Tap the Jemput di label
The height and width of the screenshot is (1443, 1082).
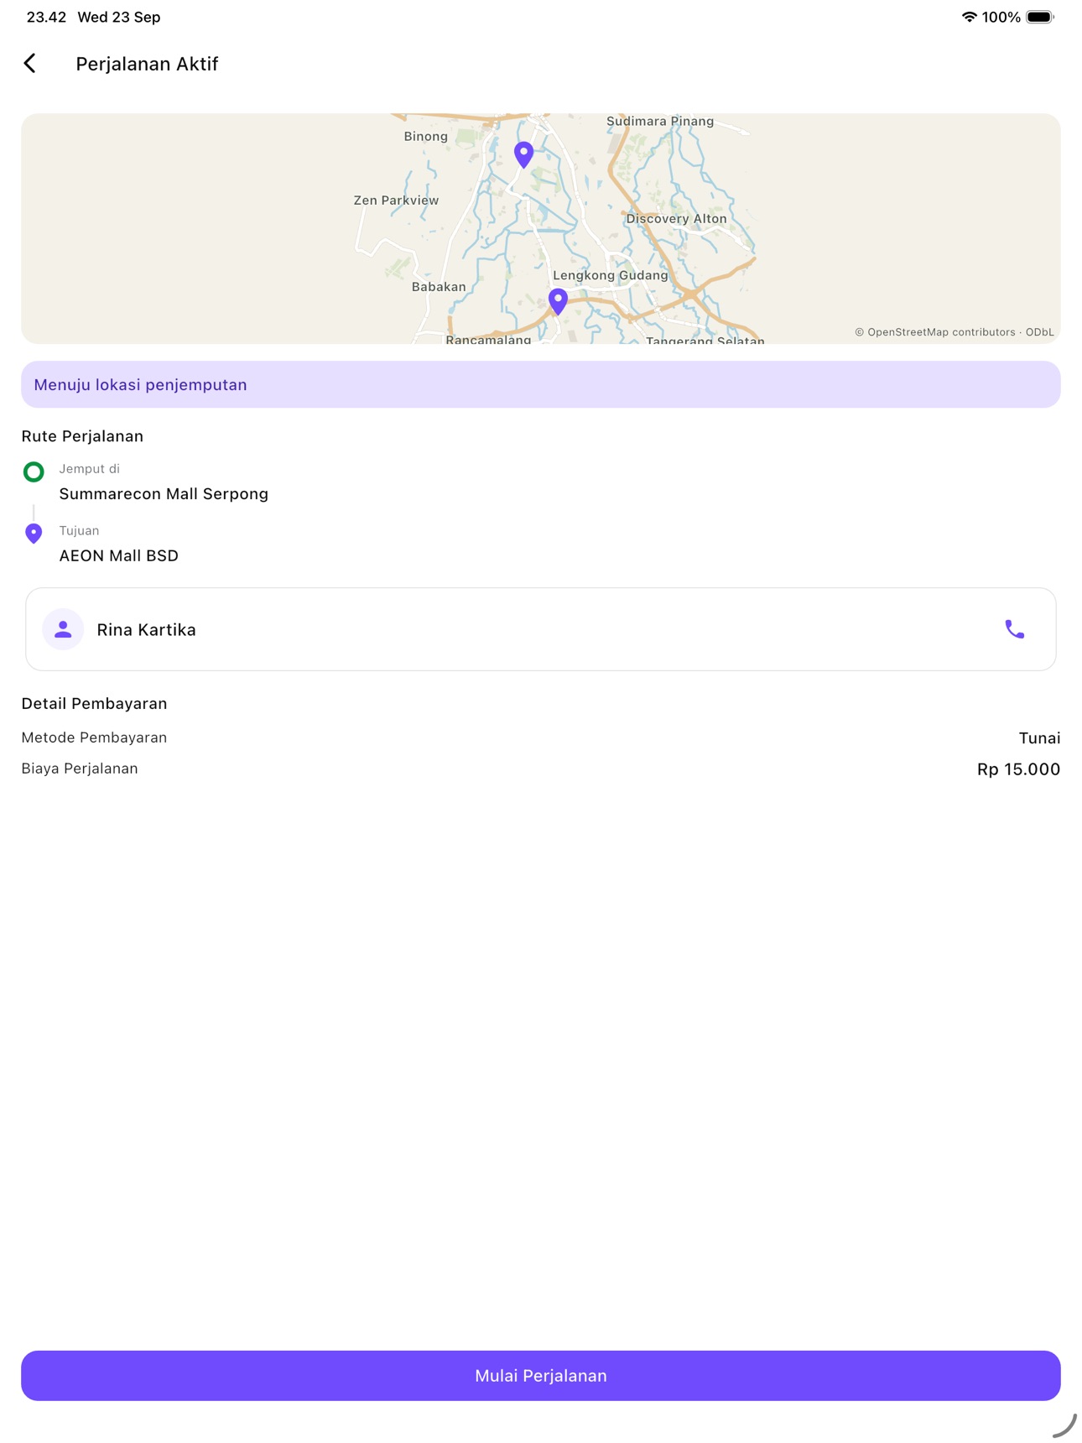[x=89, y=469]
